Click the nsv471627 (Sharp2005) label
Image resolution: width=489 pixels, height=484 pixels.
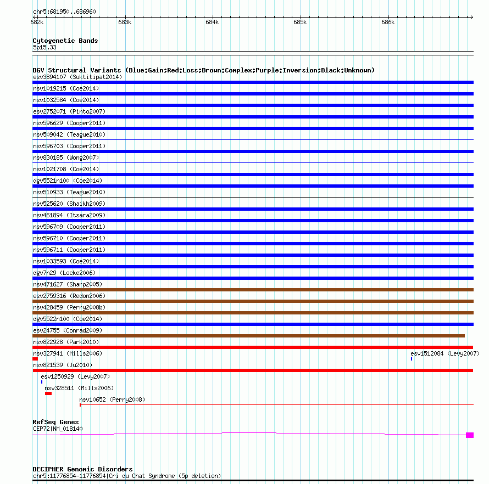point(68,284)
